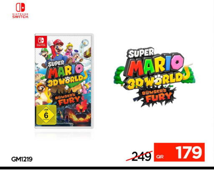
Task: Click the pink O in MARIO logo
Action: [177, 62]
